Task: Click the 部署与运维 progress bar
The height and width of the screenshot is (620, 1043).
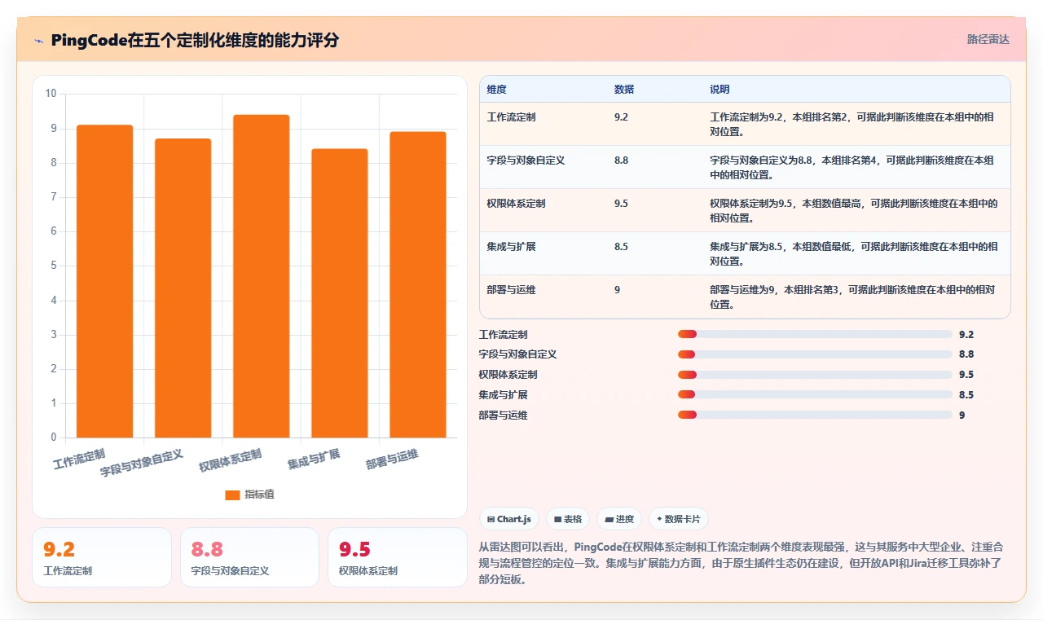Action: (x=815, y=415)
